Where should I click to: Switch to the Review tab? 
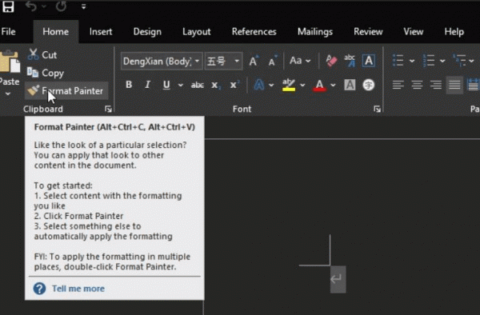click(x=368, y=32)
